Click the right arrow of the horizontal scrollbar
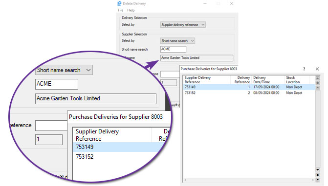328x186 pixels. [x=313, y=180]
